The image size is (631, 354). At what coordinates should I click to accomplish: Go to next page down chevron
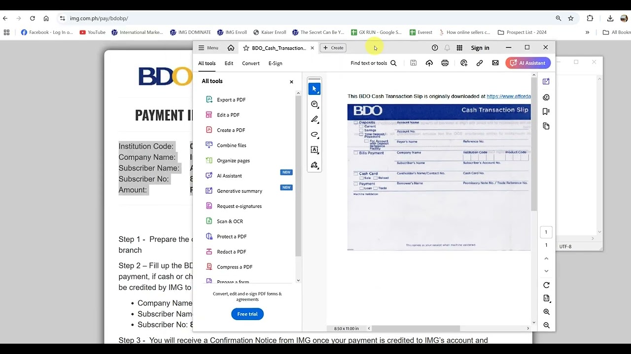point(546,271)
